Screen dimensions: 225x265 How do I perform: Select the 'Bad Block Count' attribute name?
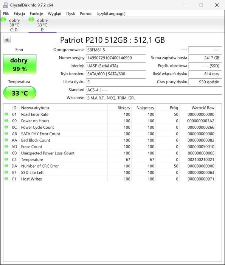coord(36,140)
